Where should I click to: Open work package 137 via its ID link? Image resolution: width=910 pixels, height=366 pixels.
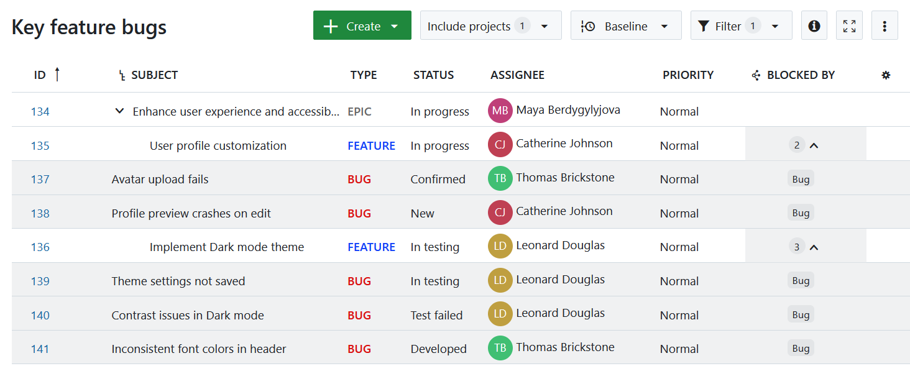[40, 178]
